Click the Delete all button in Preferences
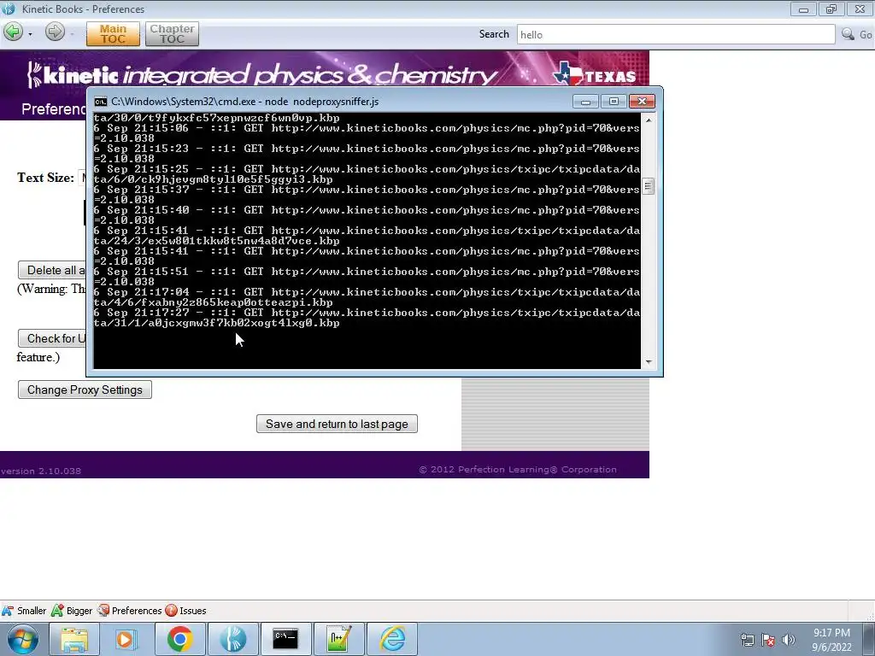Screen dimensions: 875x656 pos(52,270)
